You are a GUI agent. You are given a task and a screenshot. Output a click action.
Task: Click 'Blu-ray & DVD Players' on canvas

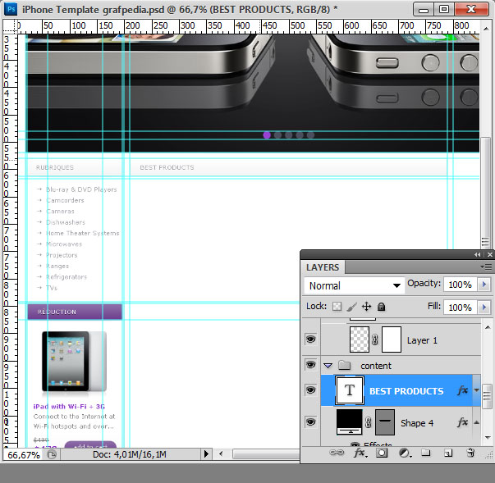81,189
